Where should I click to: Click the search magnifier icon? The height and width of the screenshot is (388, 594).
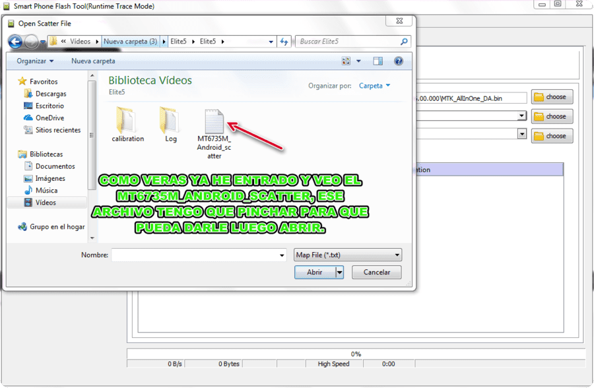tap(404, 42)
